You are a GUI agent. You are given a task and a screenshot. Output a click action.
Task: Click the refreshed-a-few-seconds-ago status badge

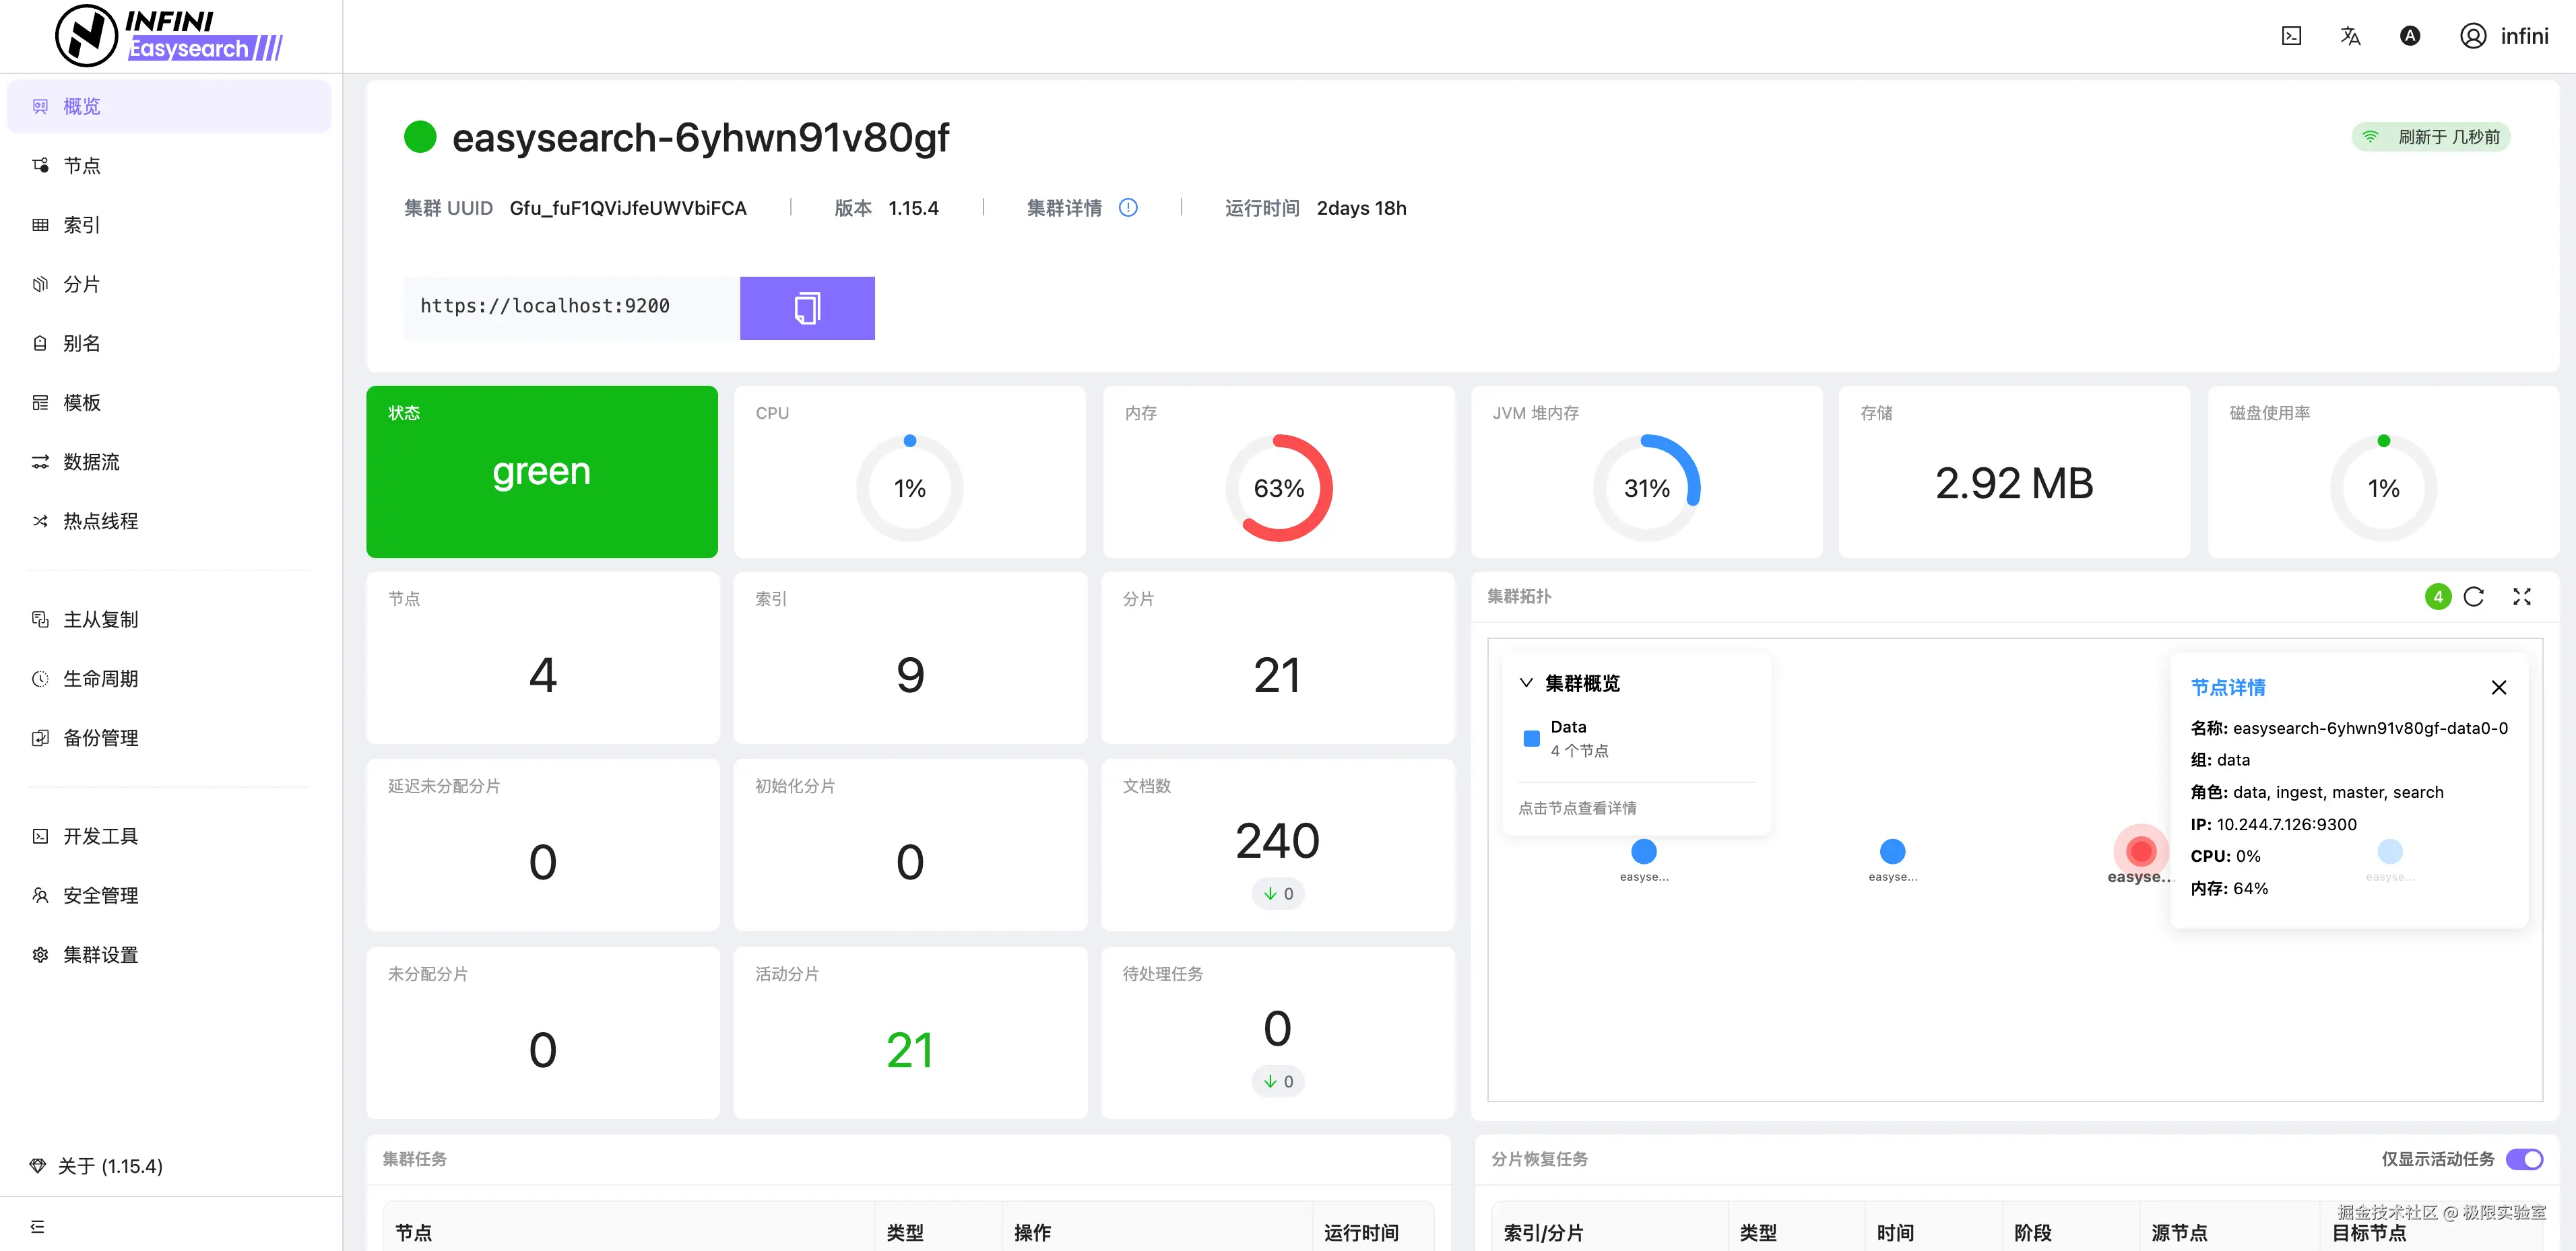[x=2431, y=137]
